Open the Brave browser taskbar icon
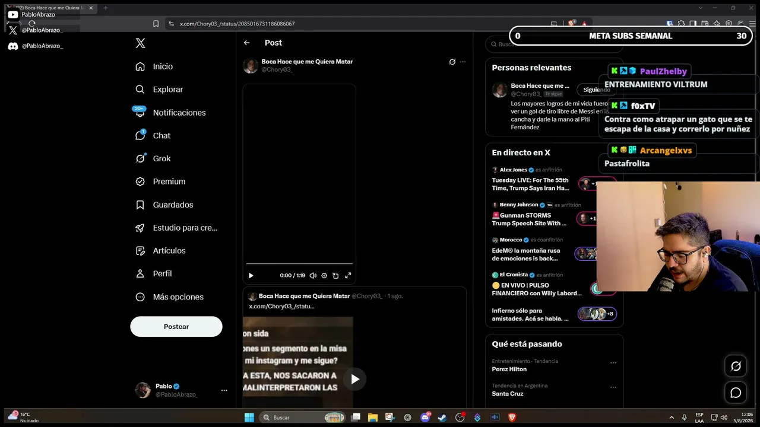 point(512,418)
